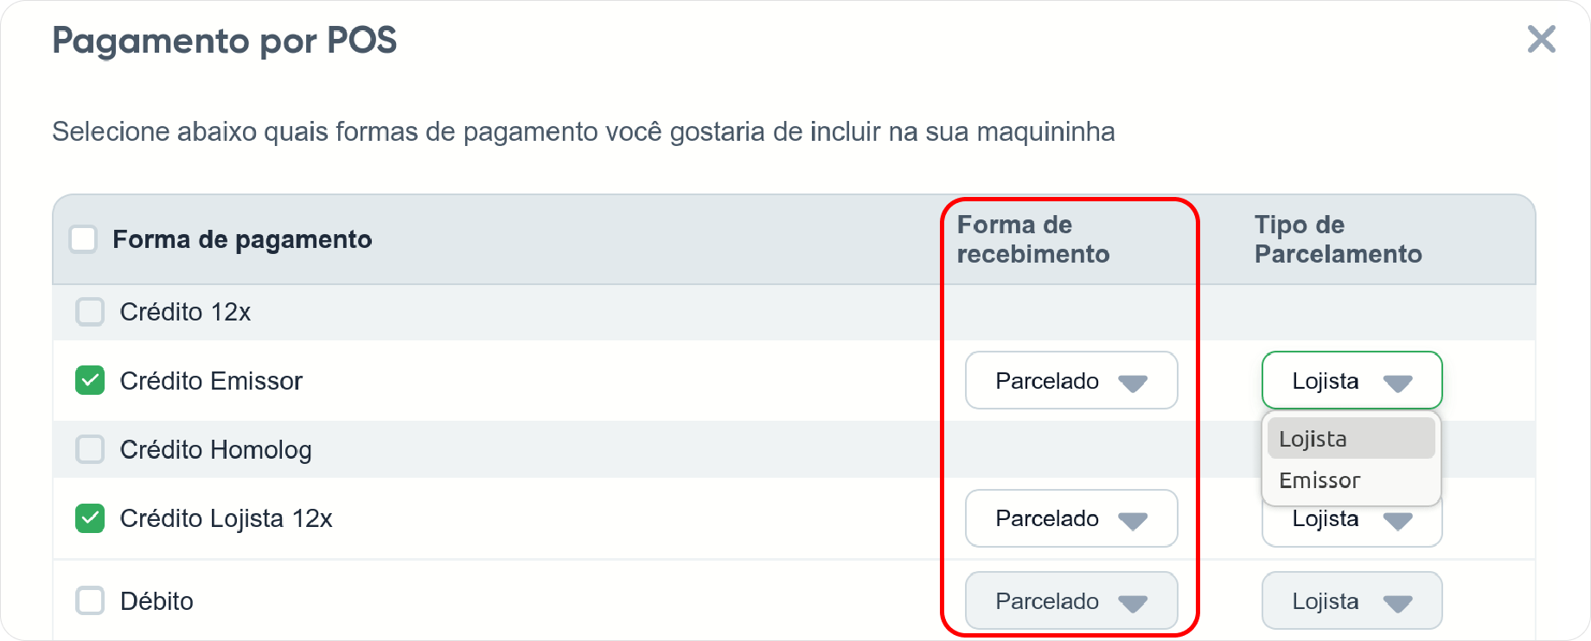Check the Crédito Homolog option

pyautogui.click(x=89, y=449)
